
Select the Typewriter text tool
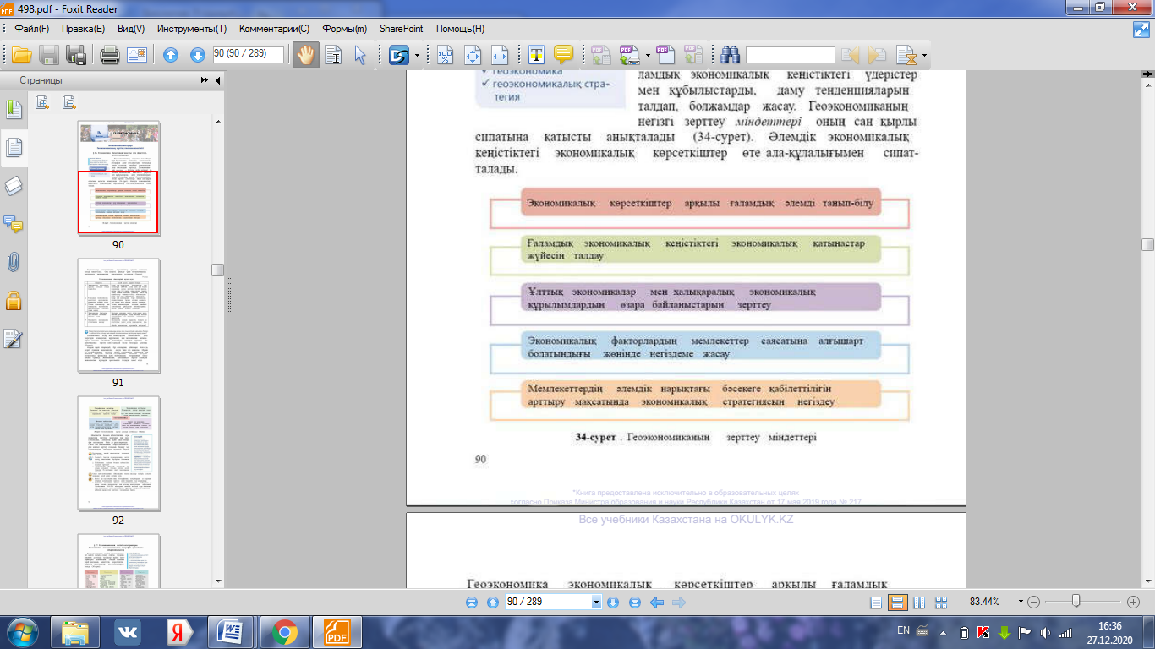point(536,55)
